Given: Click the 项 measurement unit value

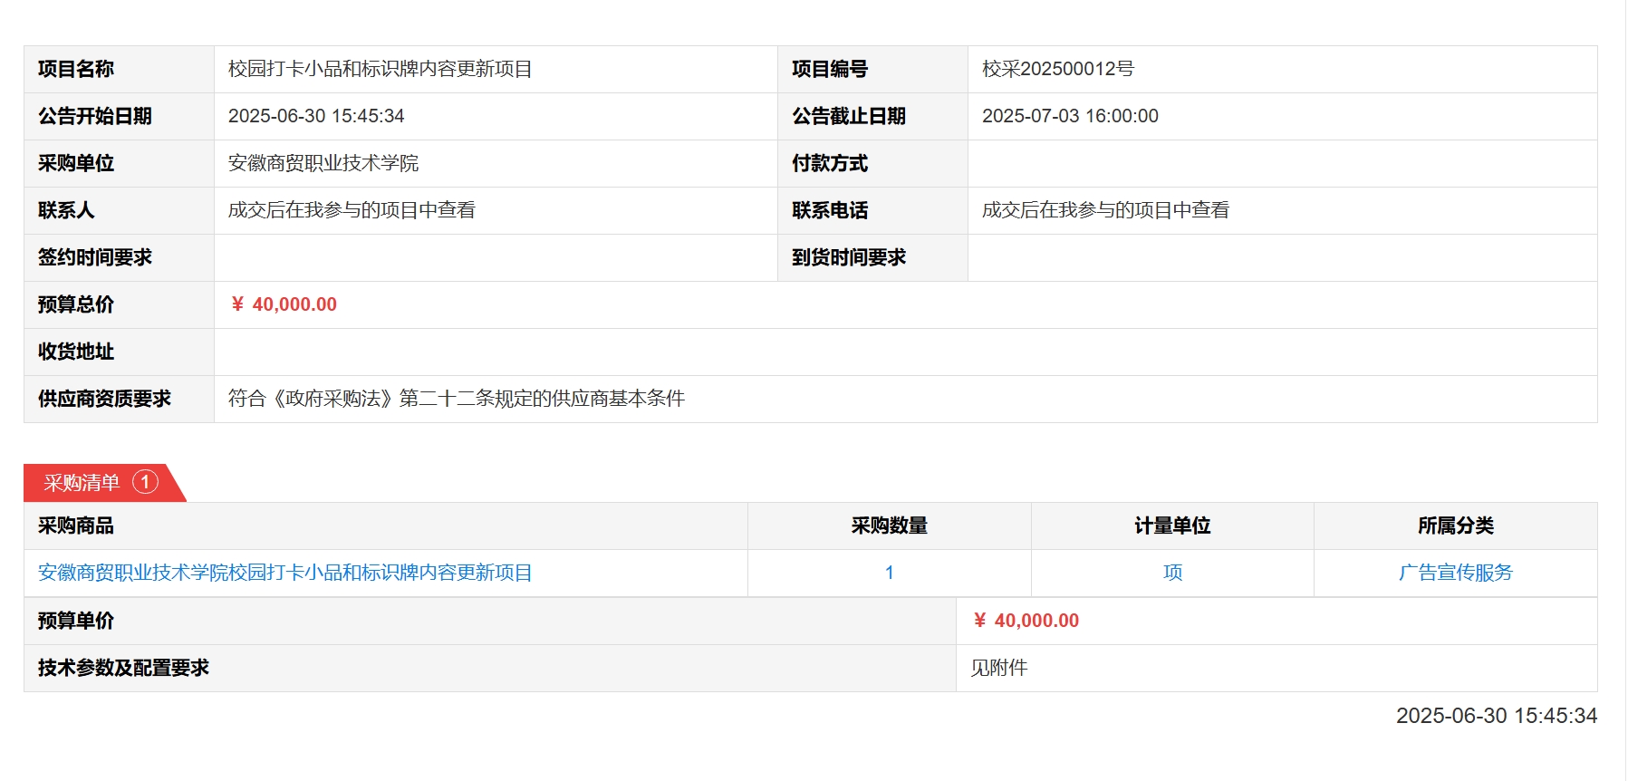Looking at the screenshot, I should tap(1172, 573).
